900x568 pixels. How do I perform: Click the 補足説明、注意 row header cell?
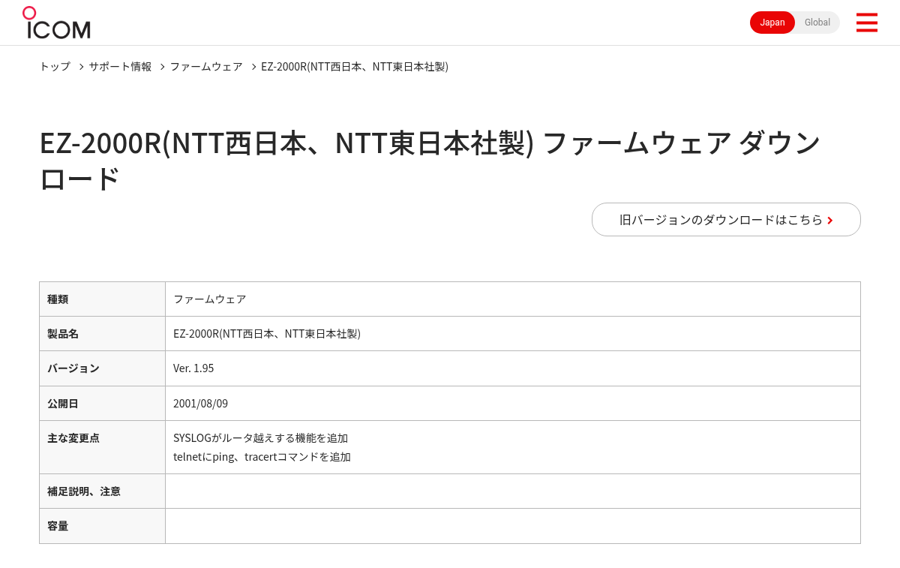click(x=102, y=491)
